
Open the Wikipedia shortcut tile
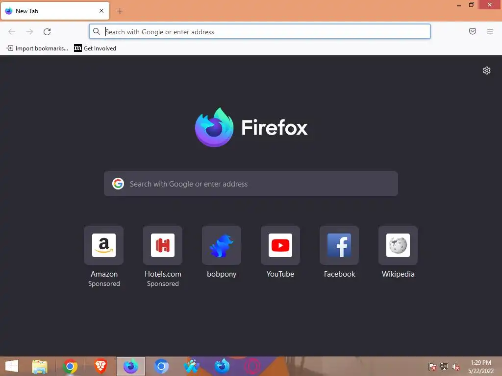(398, 245)
